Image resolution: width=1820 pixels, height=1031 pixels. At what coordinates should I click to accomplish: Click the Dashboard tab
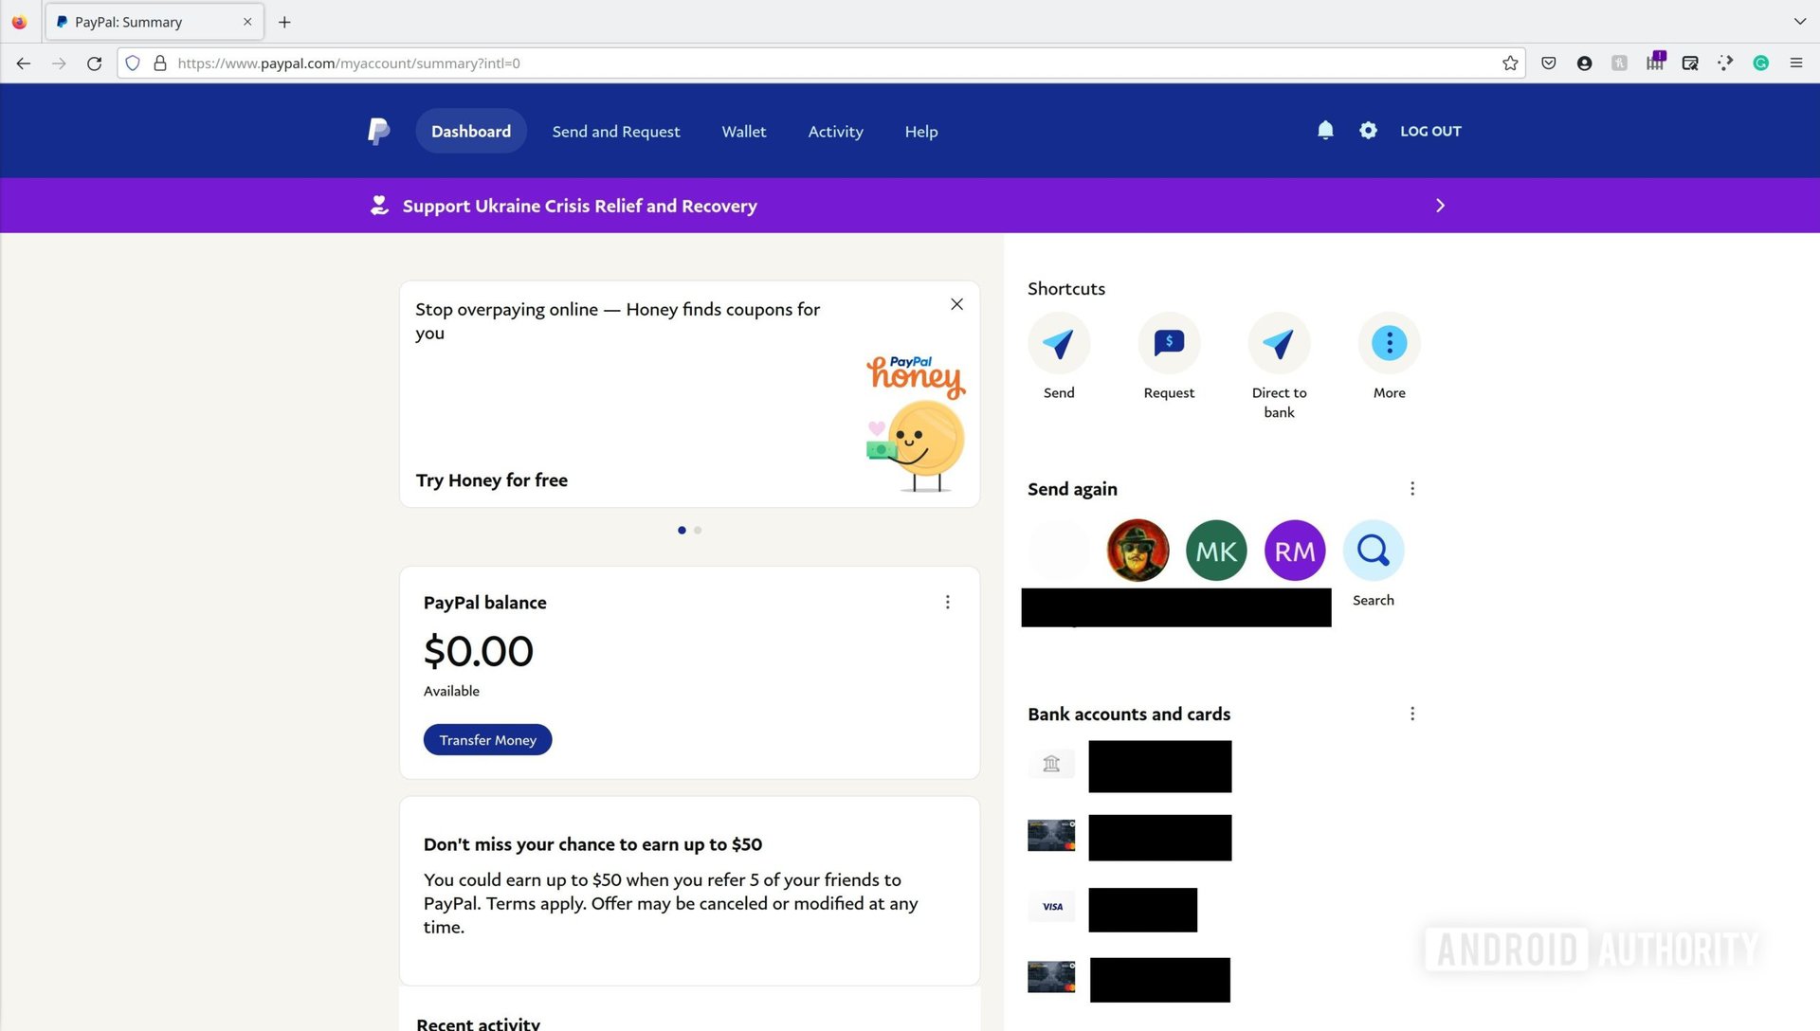tap(471, 131)
